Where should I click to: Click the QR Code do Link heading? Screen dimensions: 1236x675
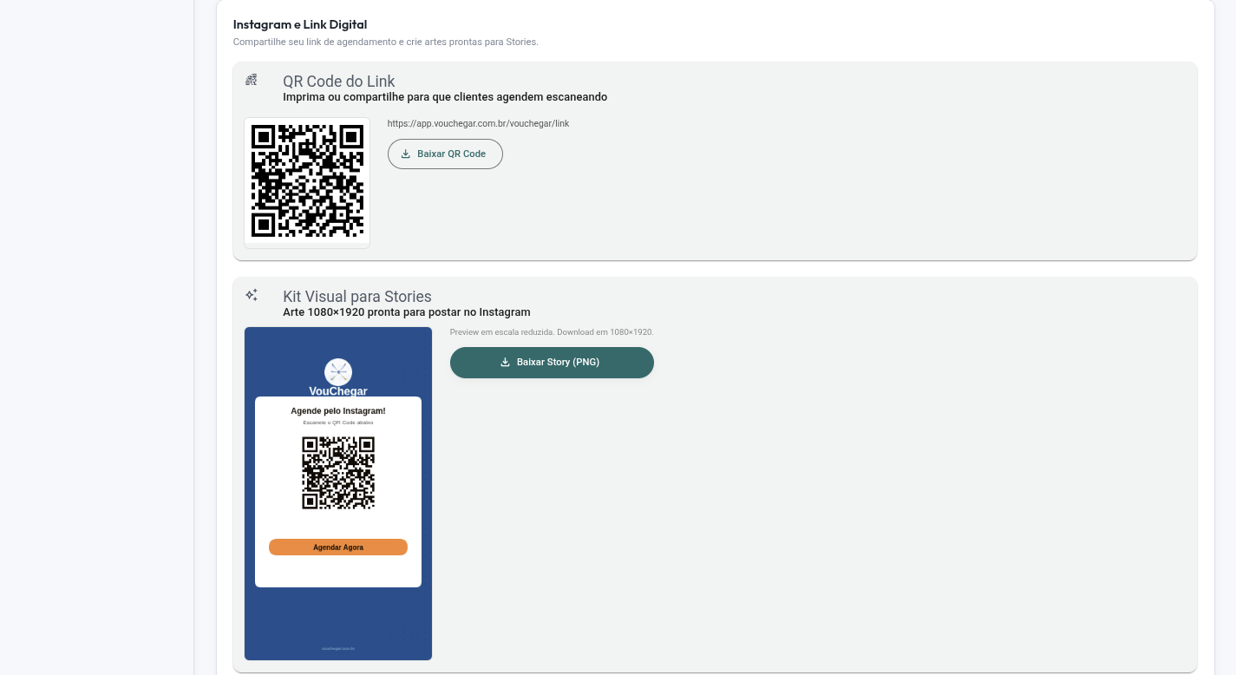pos(339,82)
